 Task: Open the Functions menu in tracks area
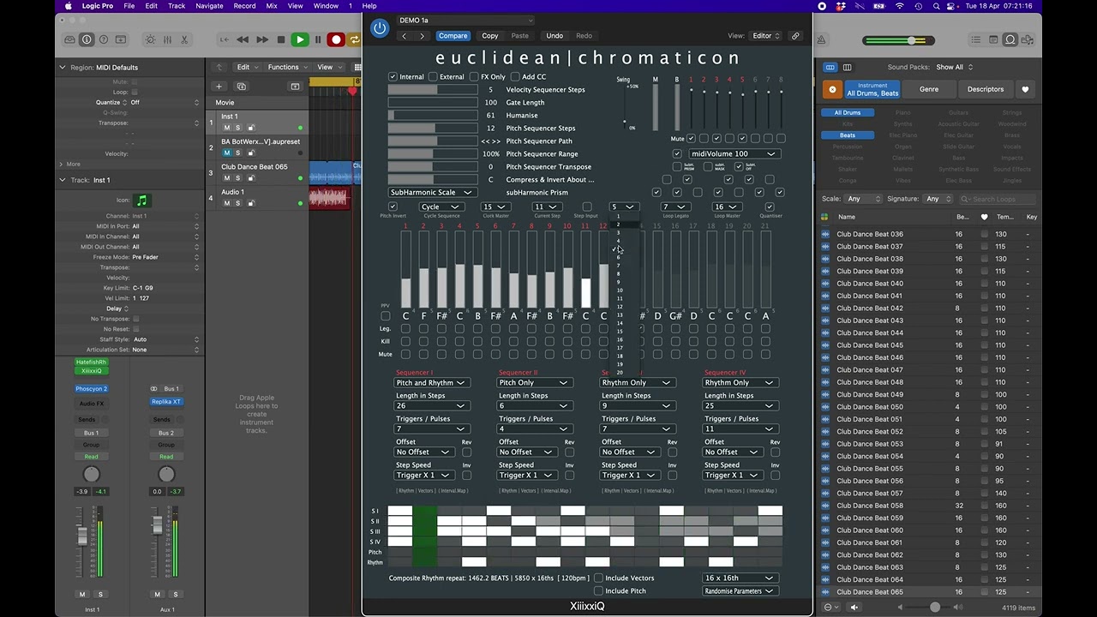(x=286, y=67)
